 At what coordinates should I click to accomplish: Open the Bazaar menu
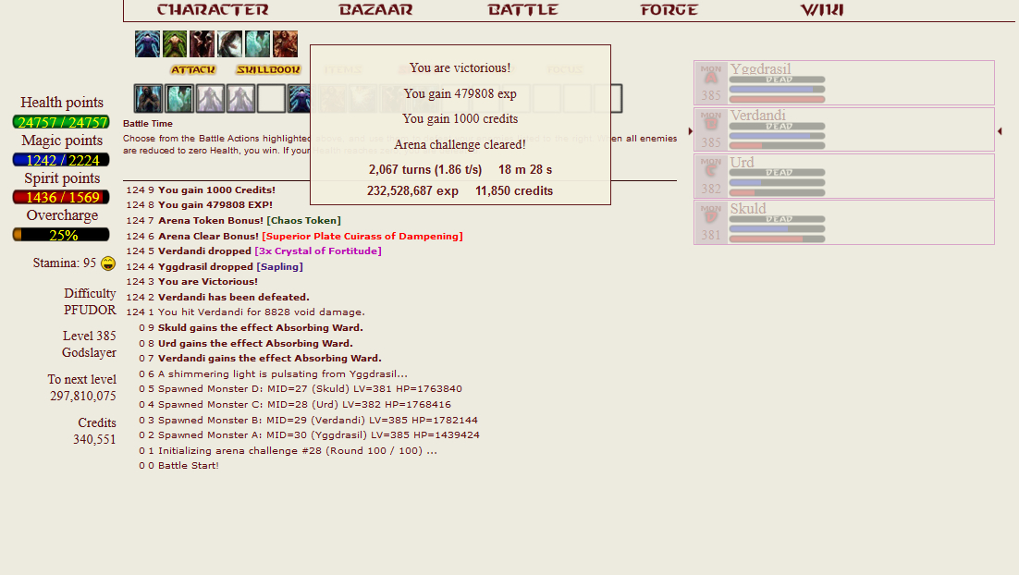(x=375, y=10)
